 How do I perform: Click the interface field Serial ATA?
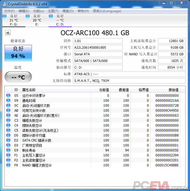pyautogui.click(x=98, y=54)
